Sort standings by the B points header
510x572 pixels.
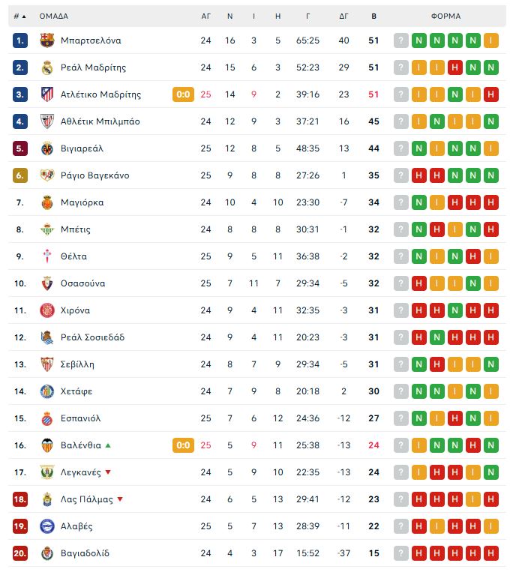[x=373, y=16]
